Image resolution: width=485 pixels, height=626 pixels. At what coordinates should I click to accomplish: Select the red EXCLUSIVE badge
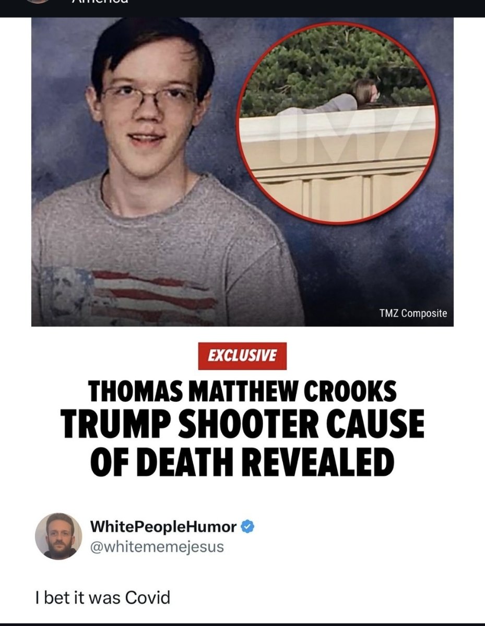tap(242, 356)
